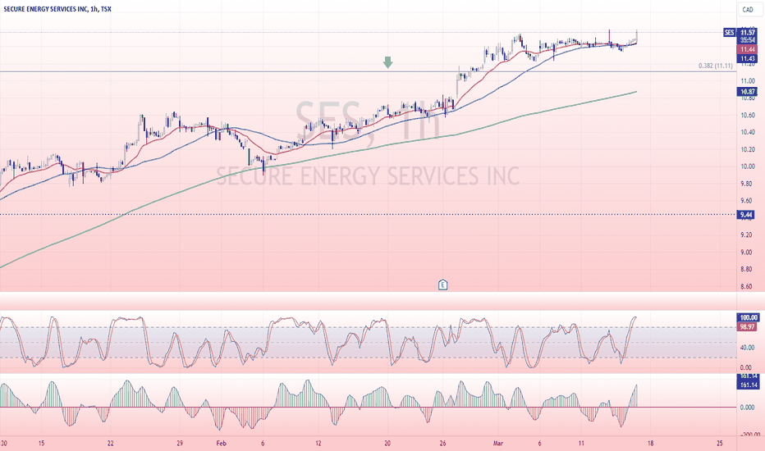Click the 8.60 price scale label

(748, 287)
